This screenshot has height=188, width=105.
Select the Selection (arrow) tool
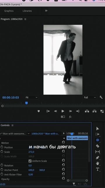pyautogui.click(x=97, y=129)
